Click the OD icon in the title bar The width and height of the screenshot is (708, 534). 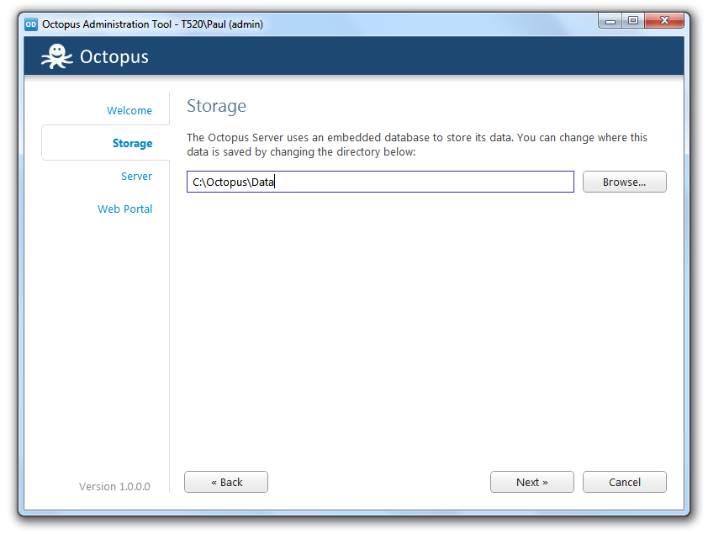pyautogui.click(x=33, y=24)
